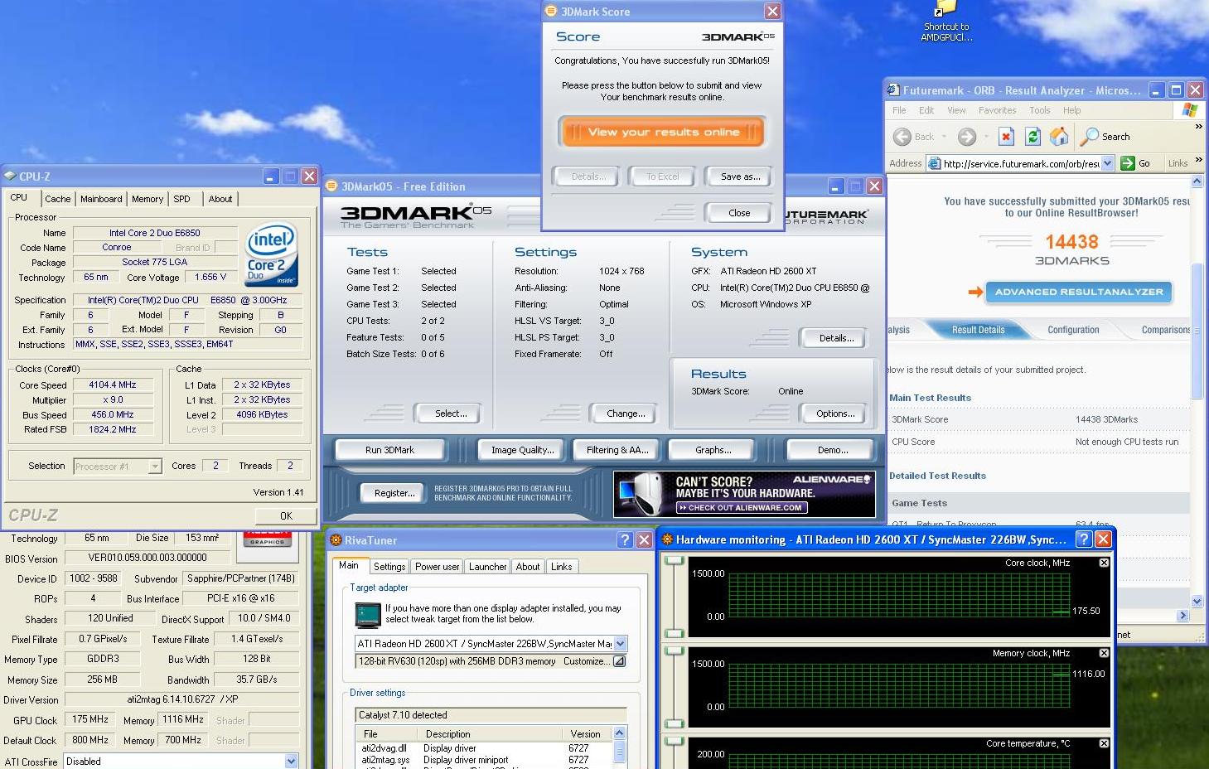The image size is (1209, 769).
Task: Click the green Go arrow beside the address bar
Action: click(1128, 163)
